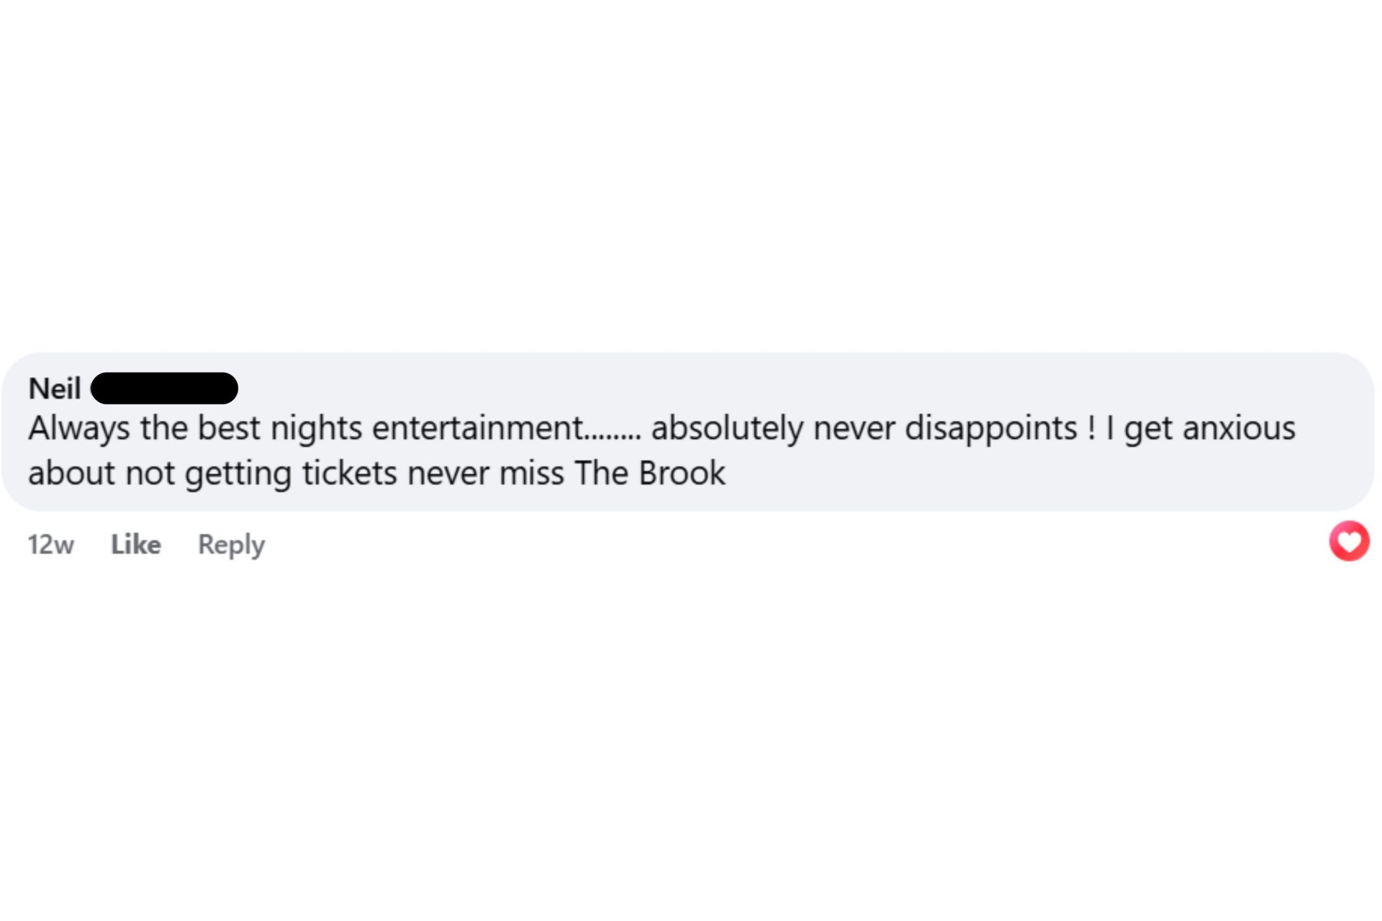Viewport: 1382px width, 921px height.
Task: Click the word "entertainment" in comment
Action: click(x=477, y=429)
